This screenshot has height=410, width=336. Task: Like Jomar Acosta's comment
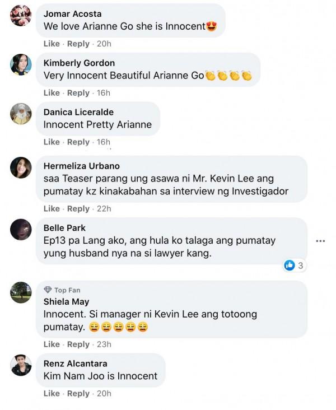click(52, 44)
